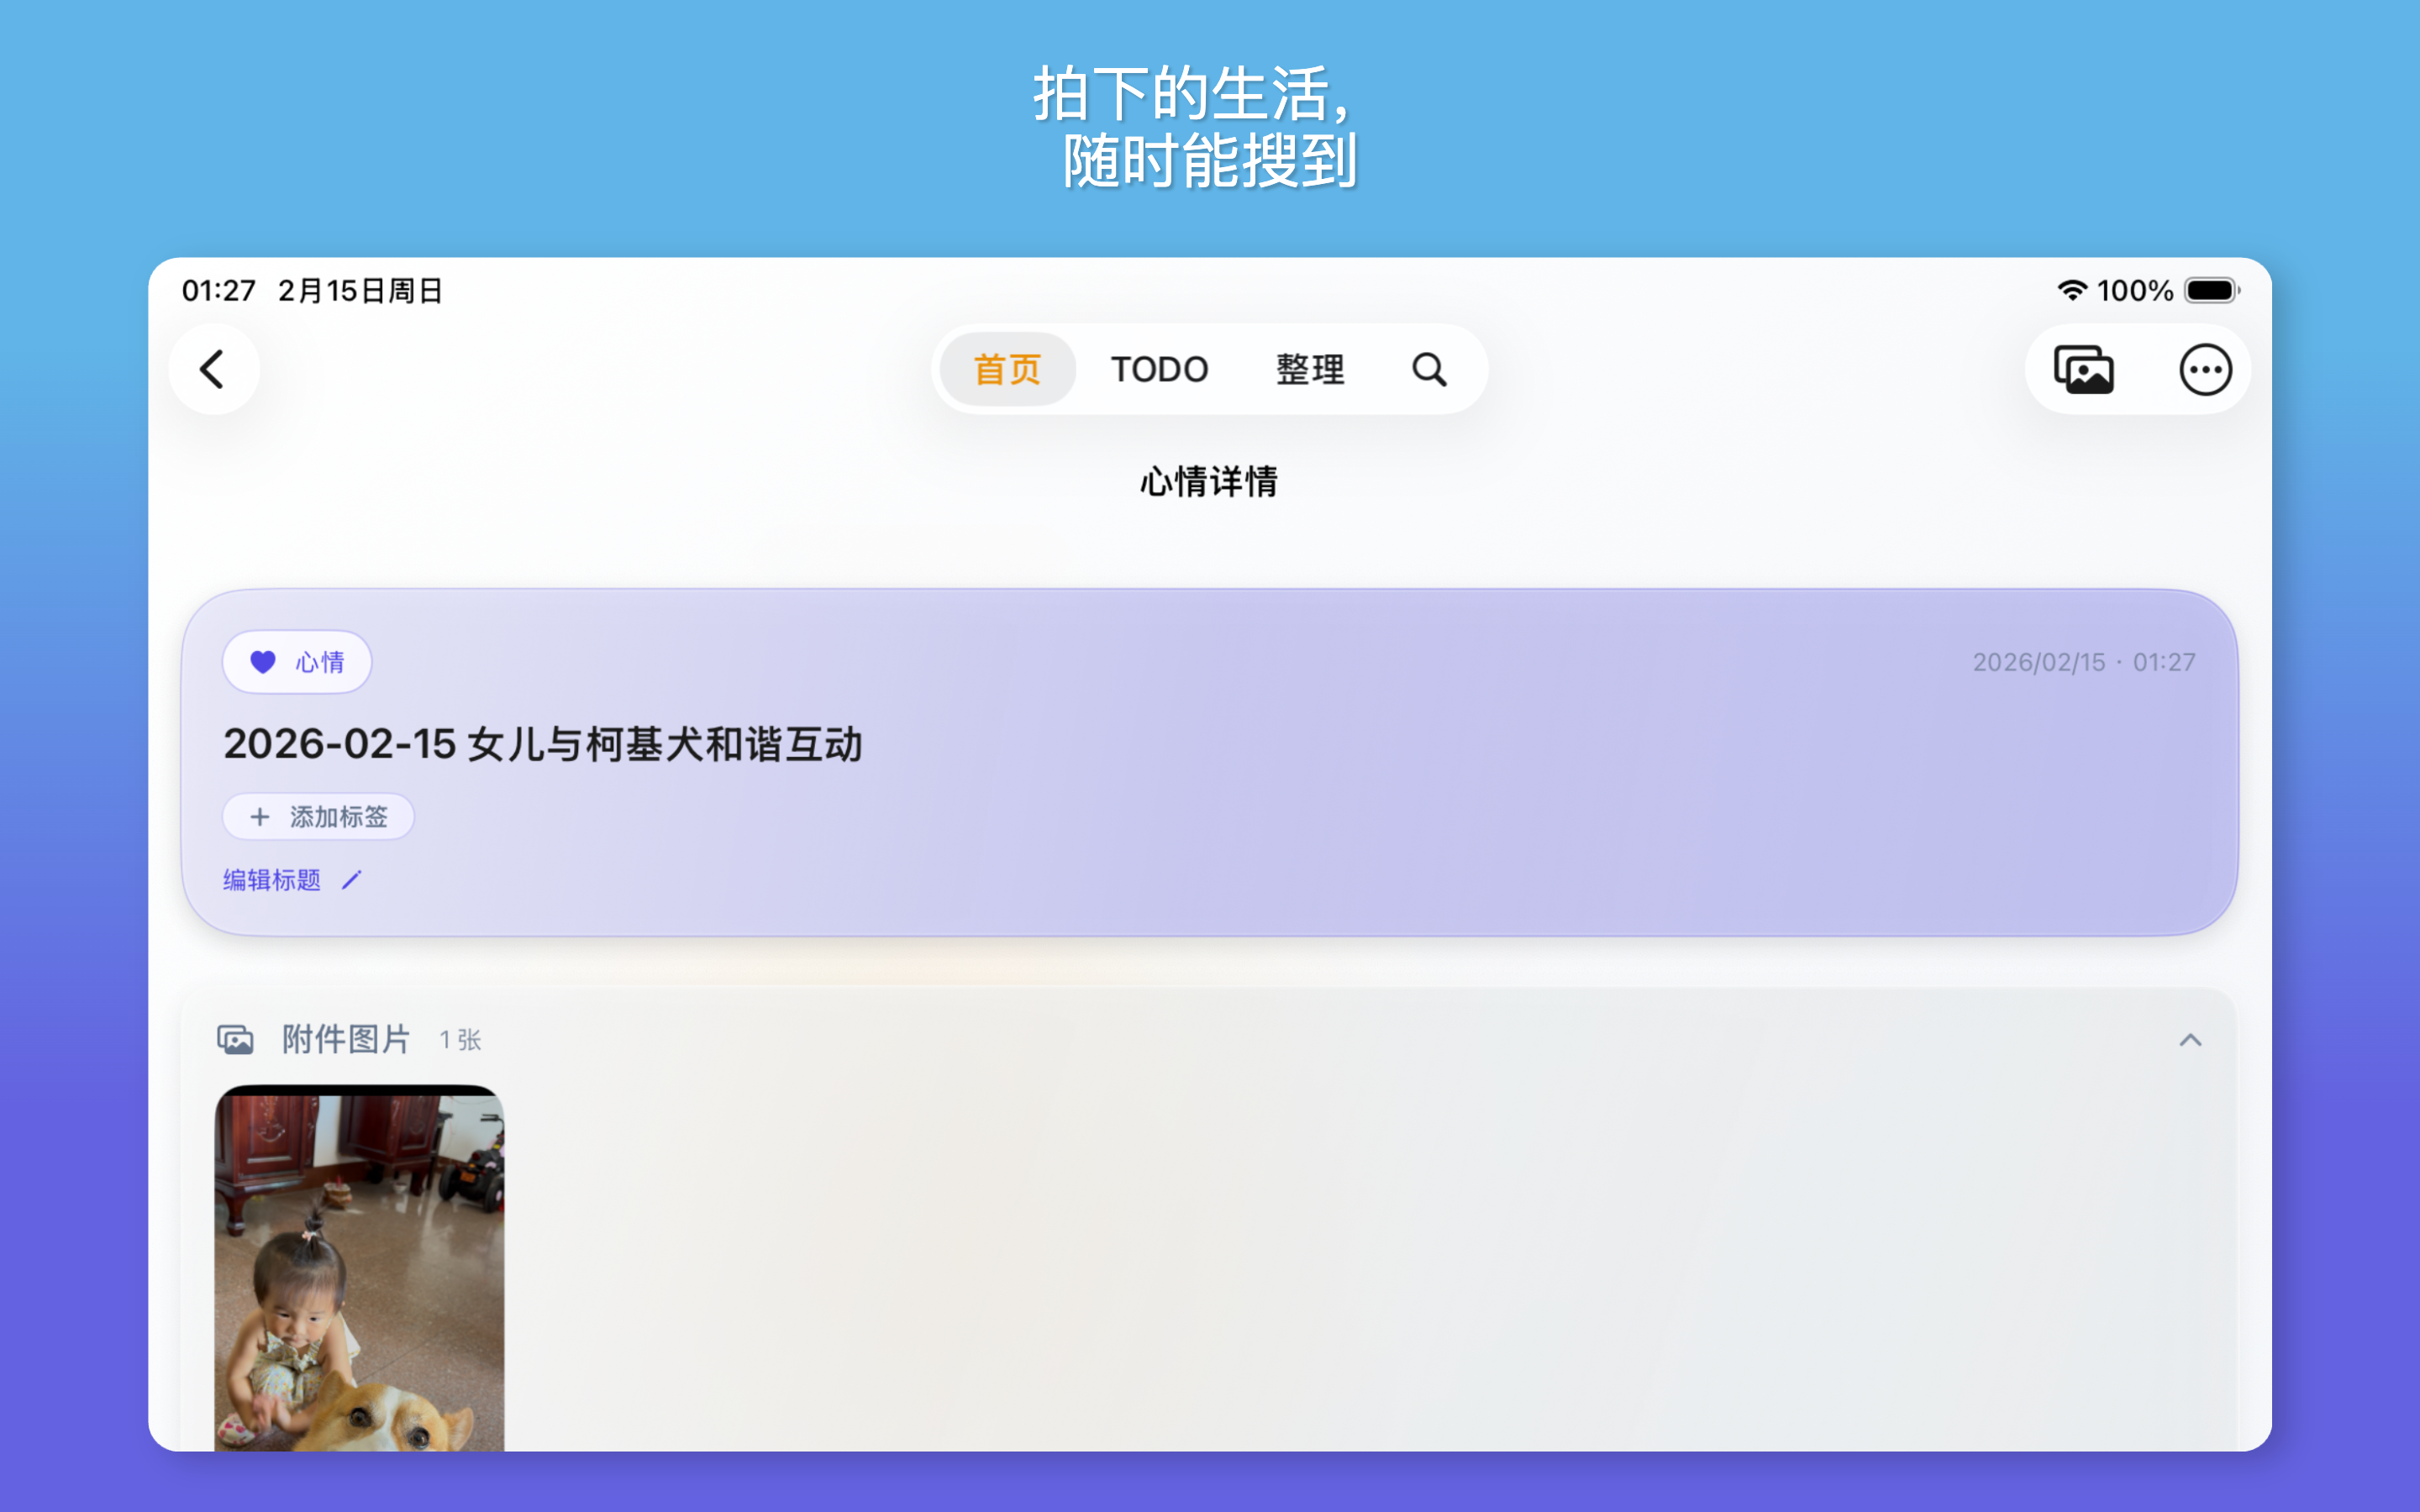This screenshot has height=1512, width=2420.
Task: Click the 心情详情 page heading
Action: tap(1209, 482)
